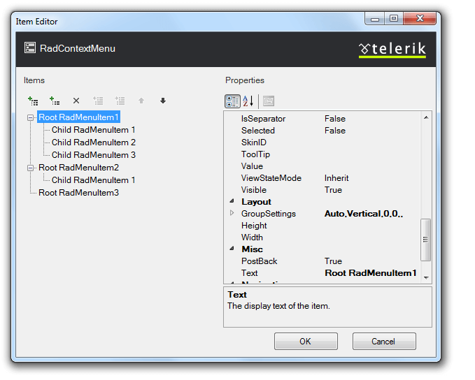Click the OK button
Screen dimensions: 475x380
[x=306, y=342]
